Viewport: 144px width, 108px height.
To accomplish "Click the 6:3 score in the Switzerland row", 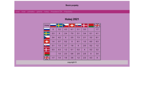I will pyautogui.click(x=97, y=42).
